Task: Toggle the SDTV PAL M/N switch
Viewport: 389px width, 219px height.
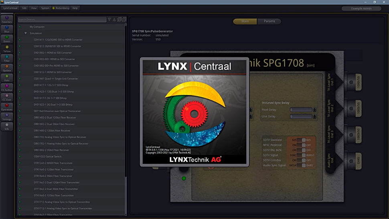Action: (301, 150)
